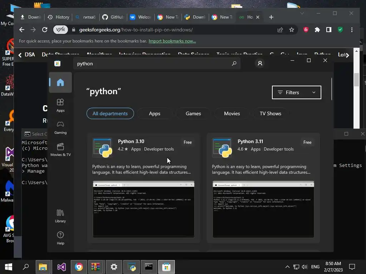Viewport: 366px width, 274px height.
Task: Open Home in Microsoft Store sidebar
Action: [60, 82]
